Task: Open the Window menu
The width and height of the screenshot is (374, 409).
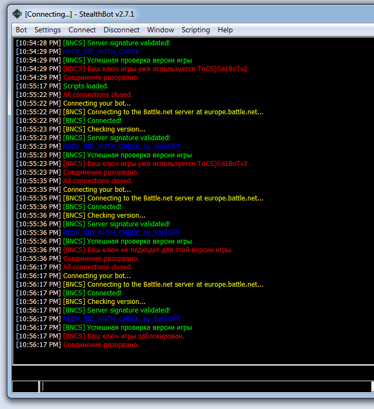Action: (161, 30)
